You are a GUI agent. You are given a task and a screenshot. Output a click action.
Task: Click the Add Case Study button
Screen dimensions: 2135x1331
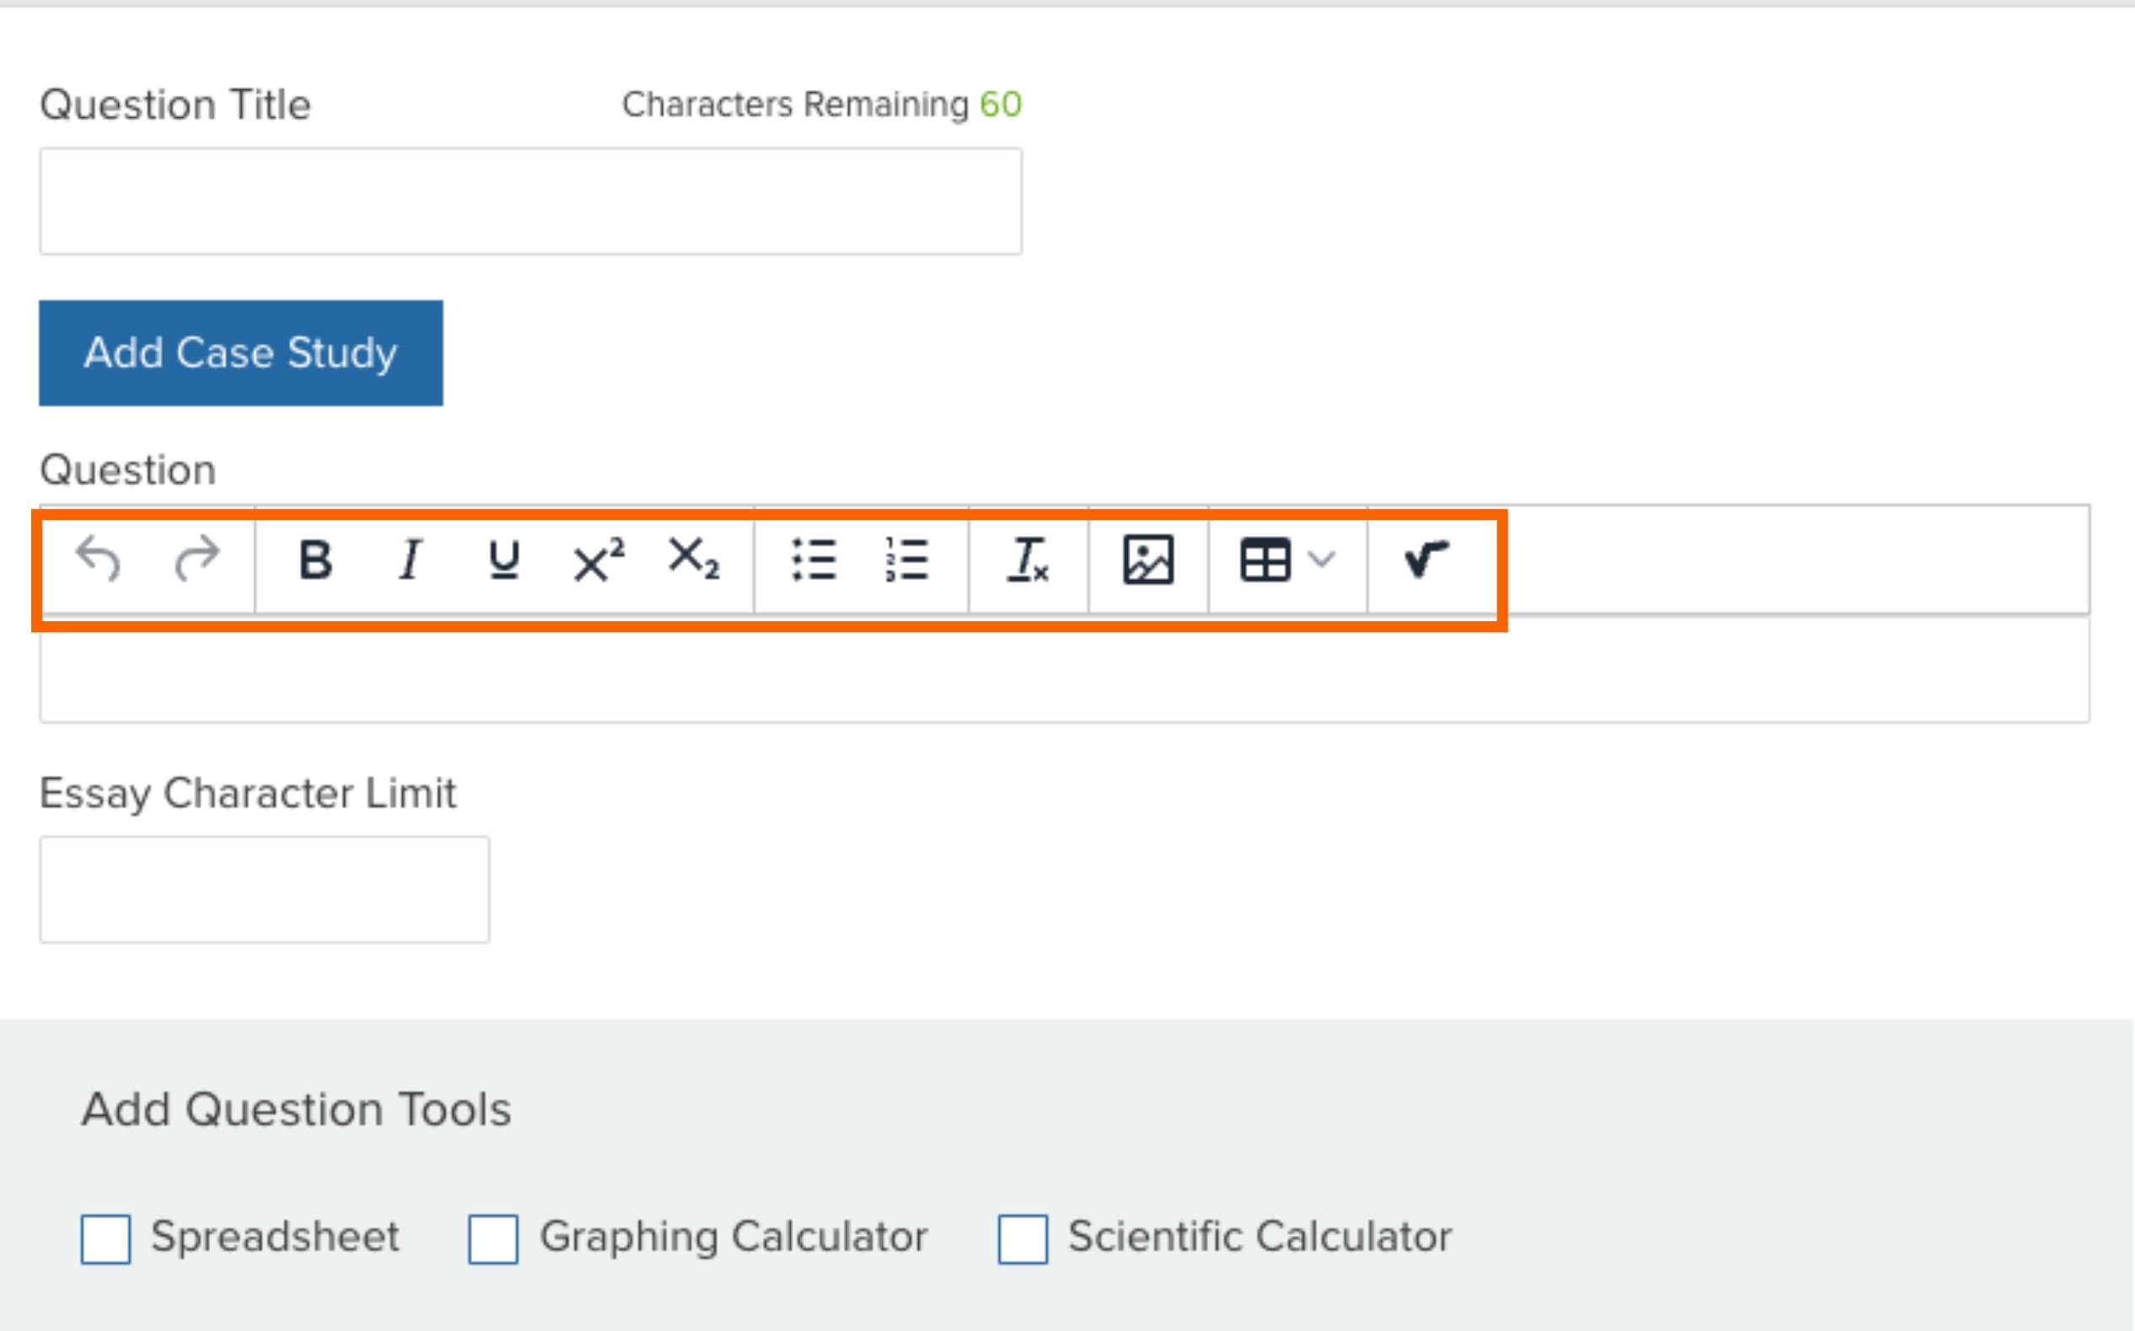click(x=240, y=353)
